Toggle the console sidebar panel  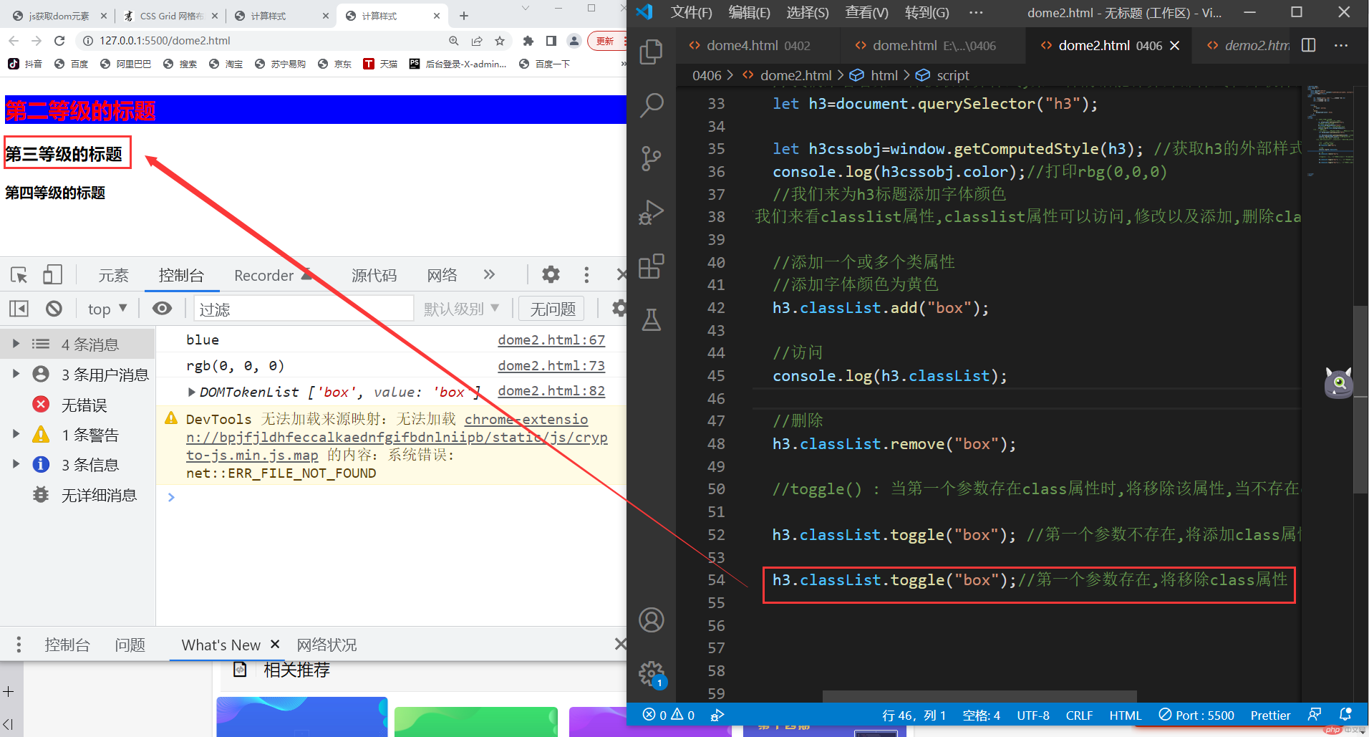(x=19, y=309)
